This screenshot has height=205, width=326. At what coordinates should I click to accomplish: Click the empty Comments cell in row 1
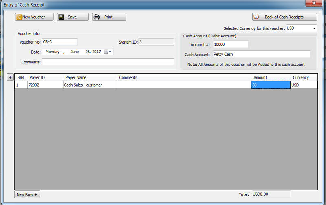coord(184,85)
